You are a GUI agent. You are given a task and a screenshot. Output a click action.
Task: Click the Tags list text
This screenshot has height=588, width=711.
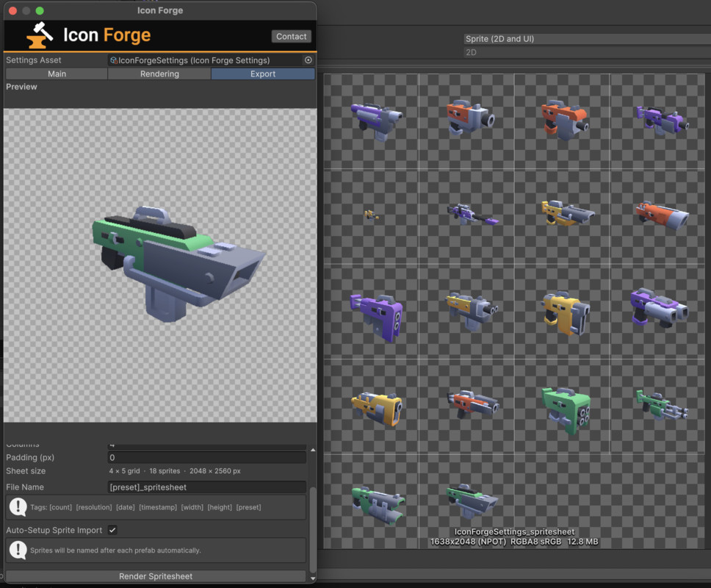click(145, 507)
